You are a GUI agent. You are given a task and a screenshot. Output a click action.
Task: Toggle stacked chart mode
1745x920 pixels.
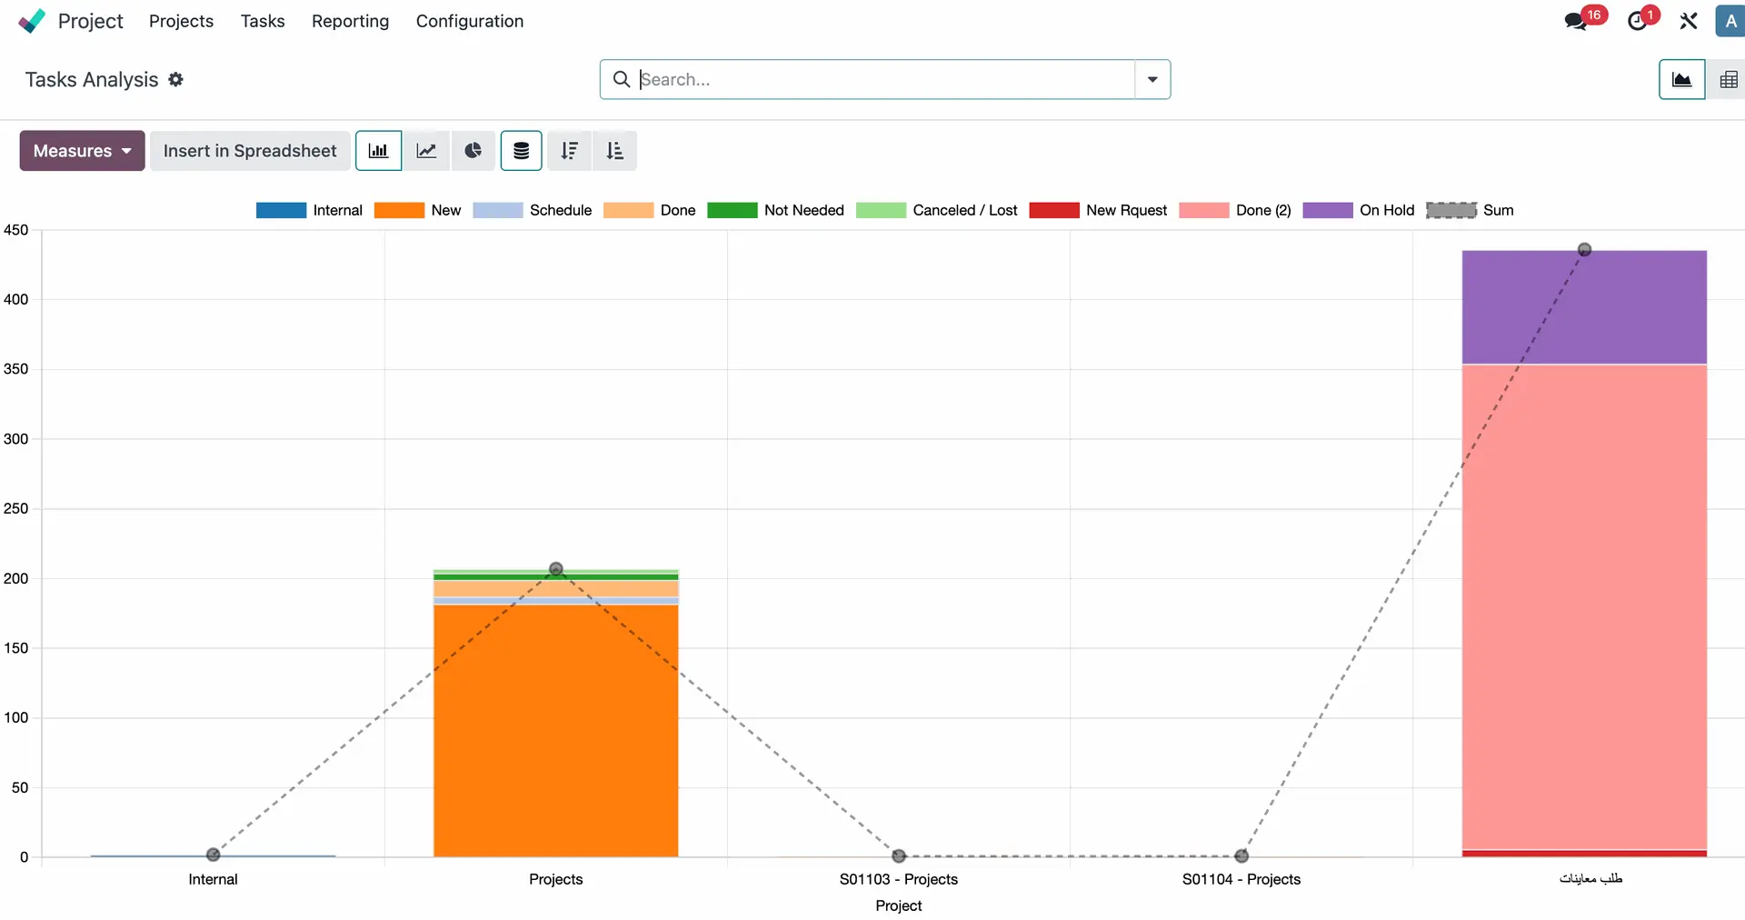522,151
